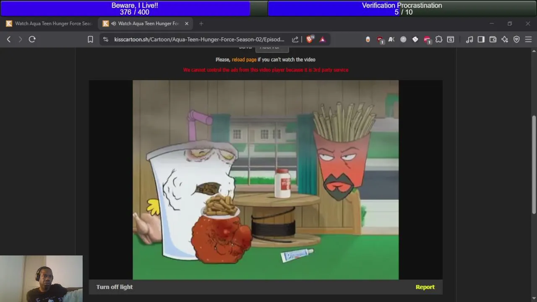Open the Extensions puzzle-piece menu
The height and width of the screenshot is (302, 537).
[439, 39]
